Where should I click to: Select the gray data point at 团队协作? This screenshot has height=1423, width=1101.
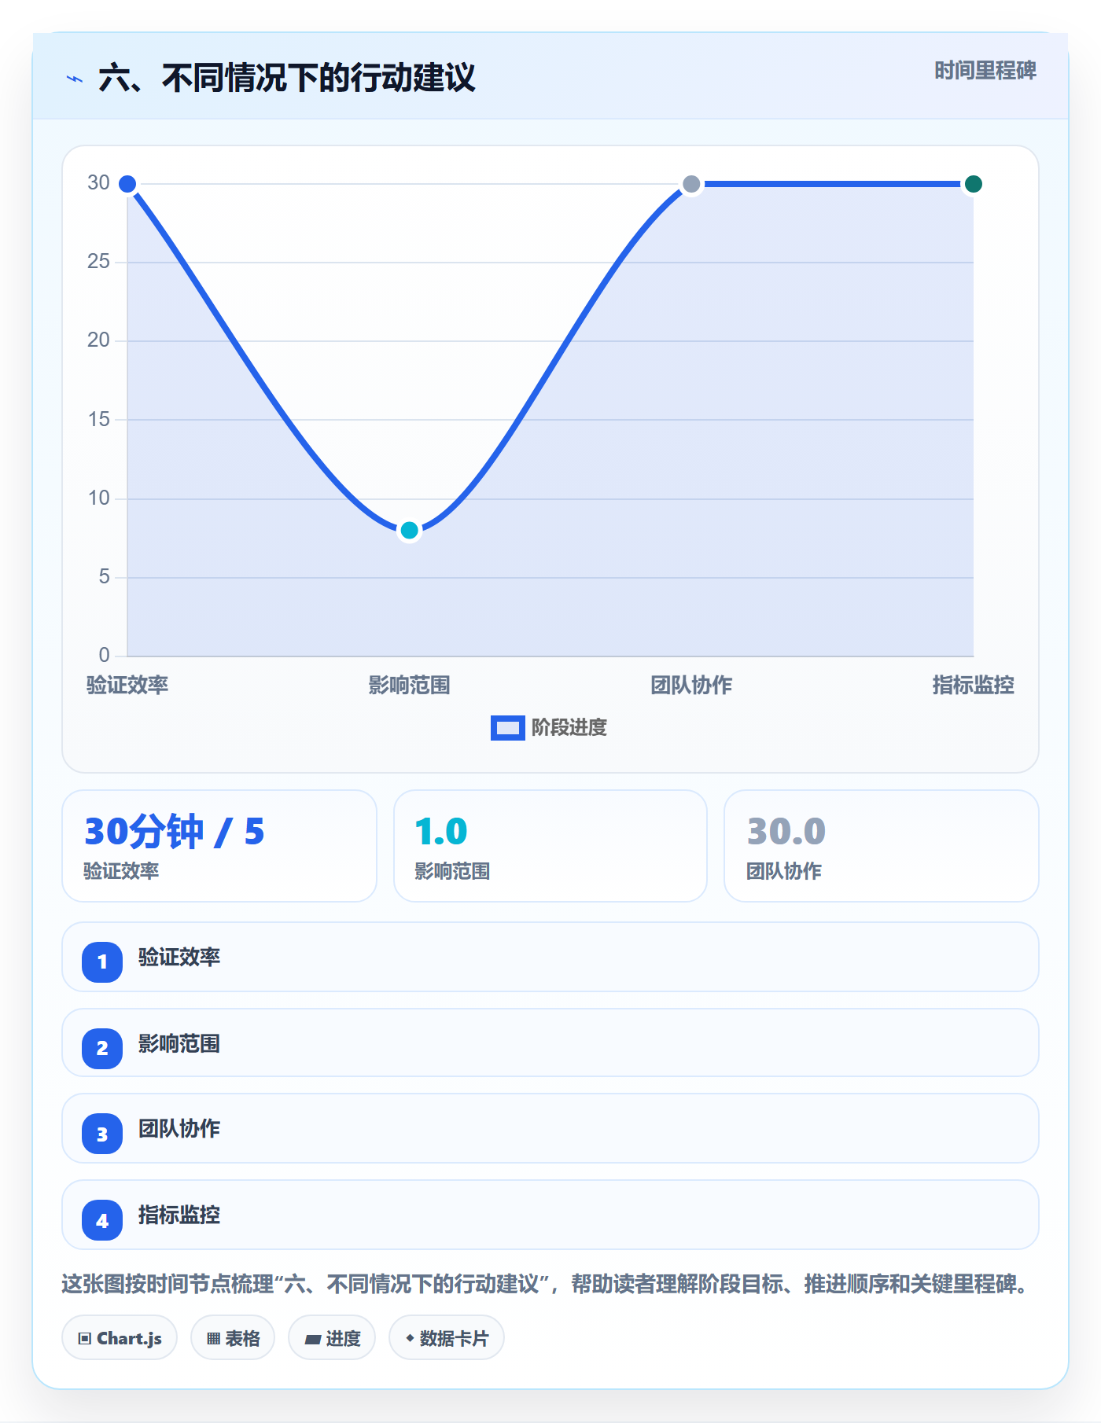point(691,184)
